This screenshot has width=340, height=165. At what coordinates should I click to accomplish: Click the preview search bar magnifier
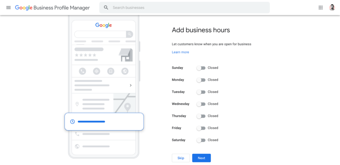[129, 34]
